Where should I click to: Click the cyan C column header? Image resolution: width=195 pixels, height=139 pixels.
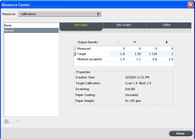point(118,42)
